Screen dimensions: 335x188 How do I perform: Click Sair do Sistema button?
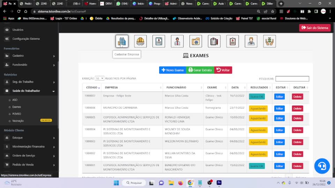click(315, 28)
